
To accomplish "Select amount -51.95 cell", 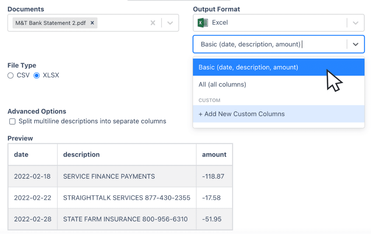I will coord(214,219).
